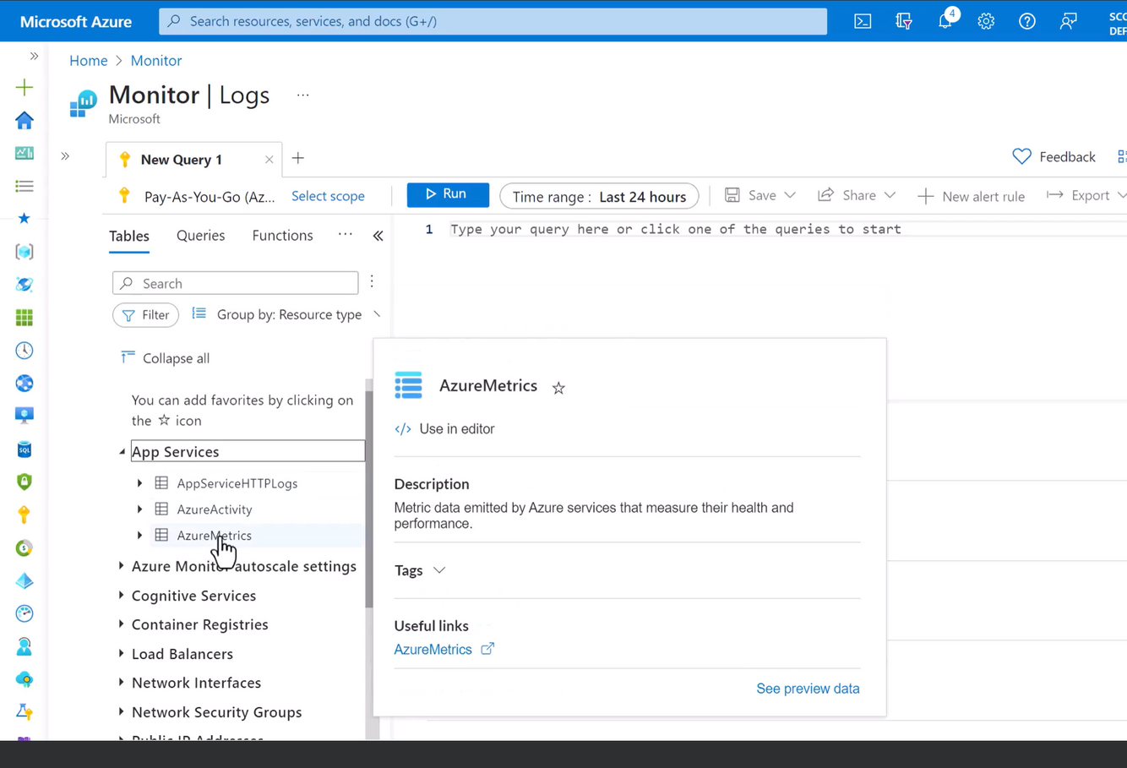Image resolution: width=1127 pixels, height=768 pixels.
Task: Expand the Tags section chevron
Action: coord(439,570)
